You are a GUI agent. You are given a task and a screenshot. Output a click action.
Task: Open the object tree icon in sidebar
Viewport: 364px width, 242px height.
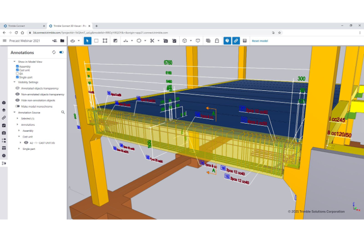tap(4, 140)
